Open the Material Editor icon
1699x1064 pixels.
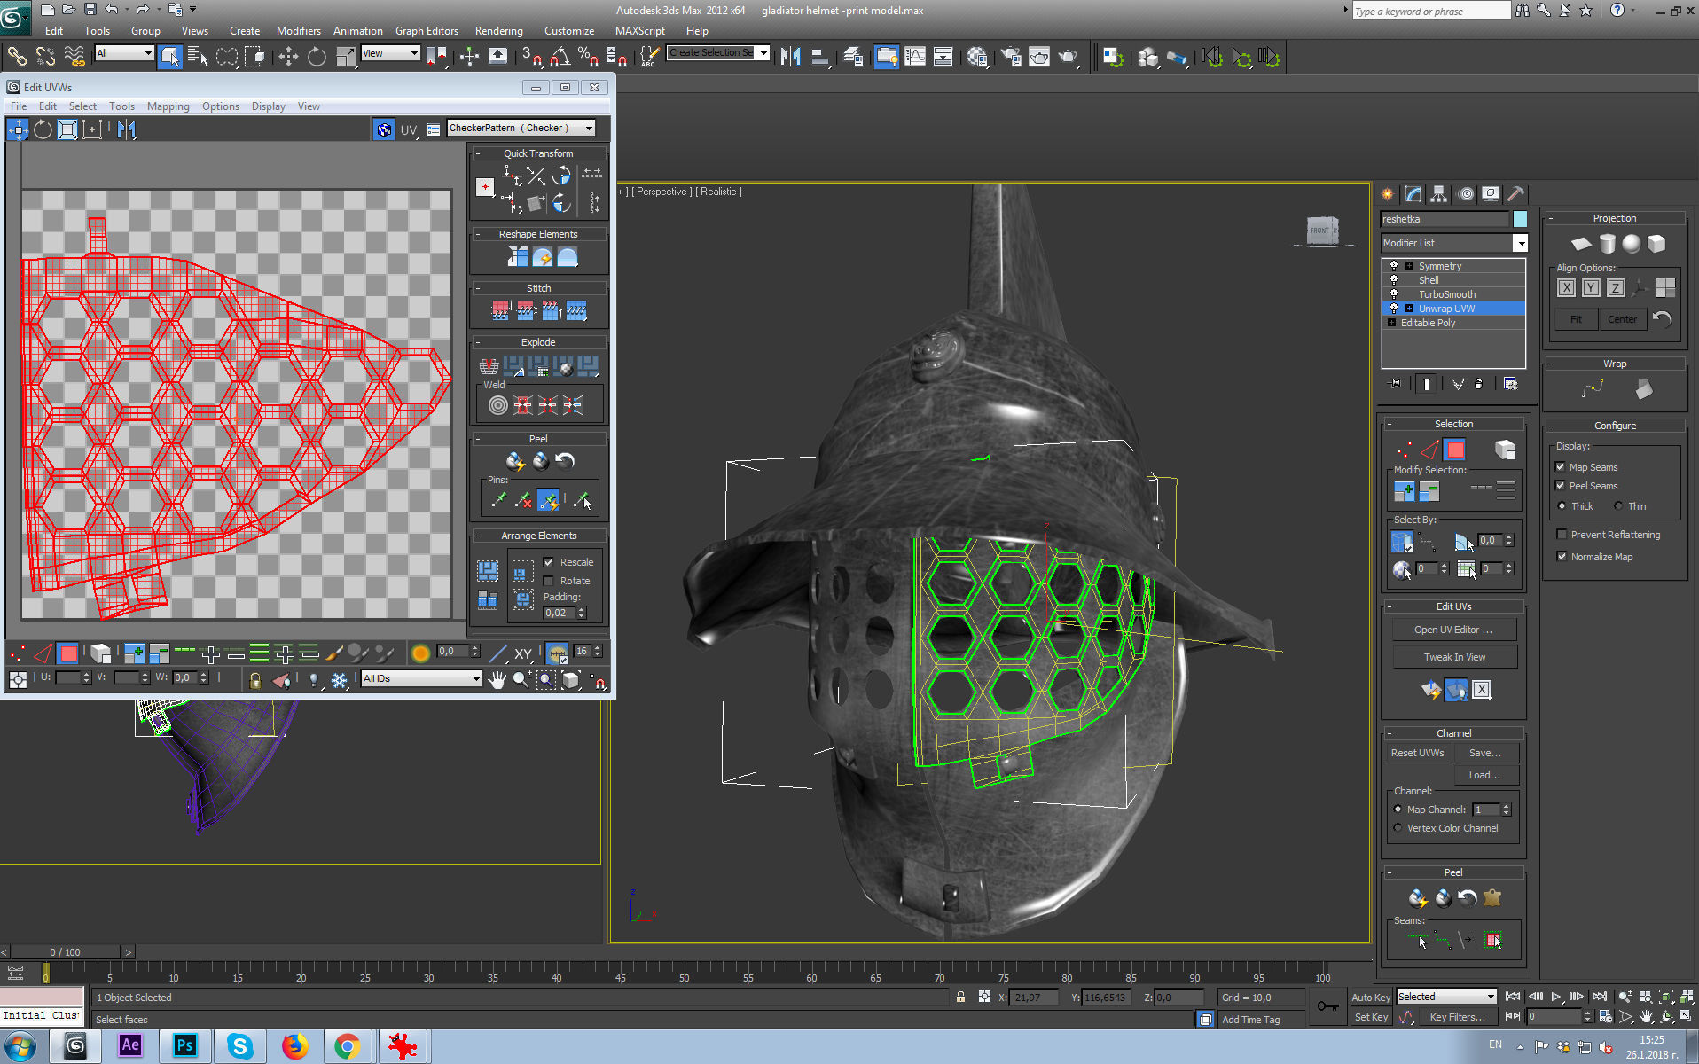(x=976, y=57)
